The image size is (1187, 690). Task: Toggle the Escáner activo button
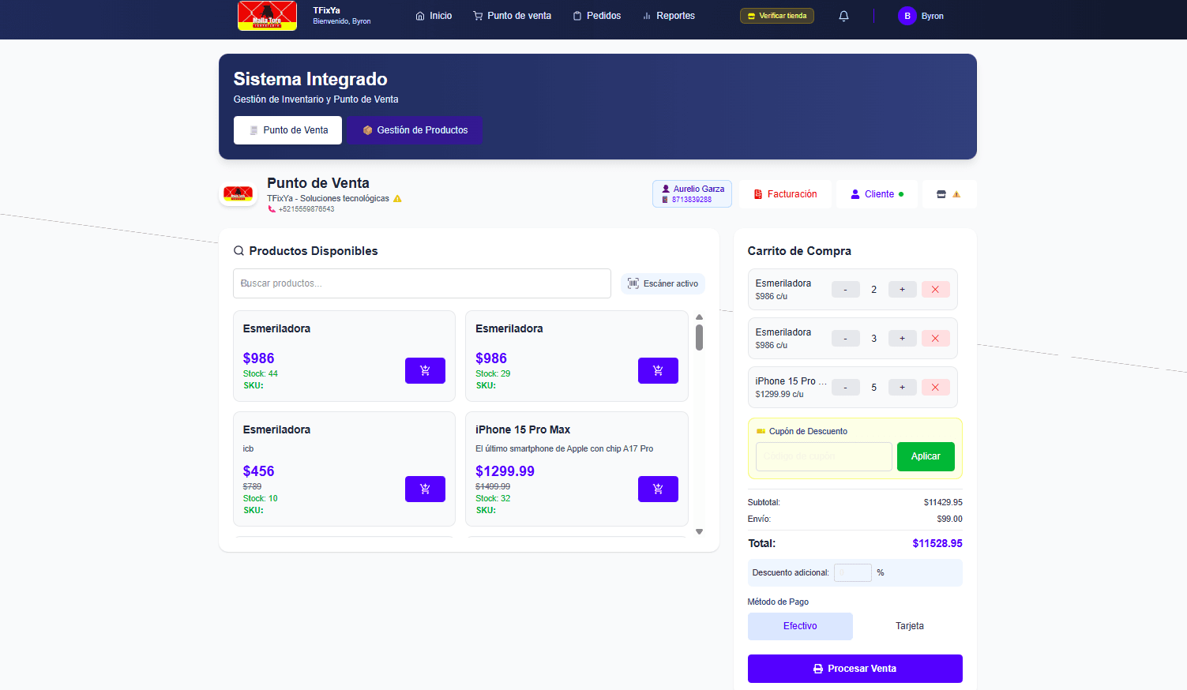(663, 283)
